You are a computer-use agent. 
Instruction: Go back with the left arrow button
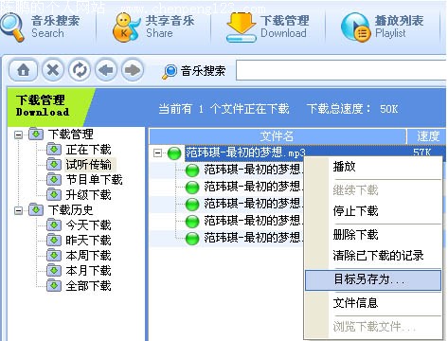(106, 70)
